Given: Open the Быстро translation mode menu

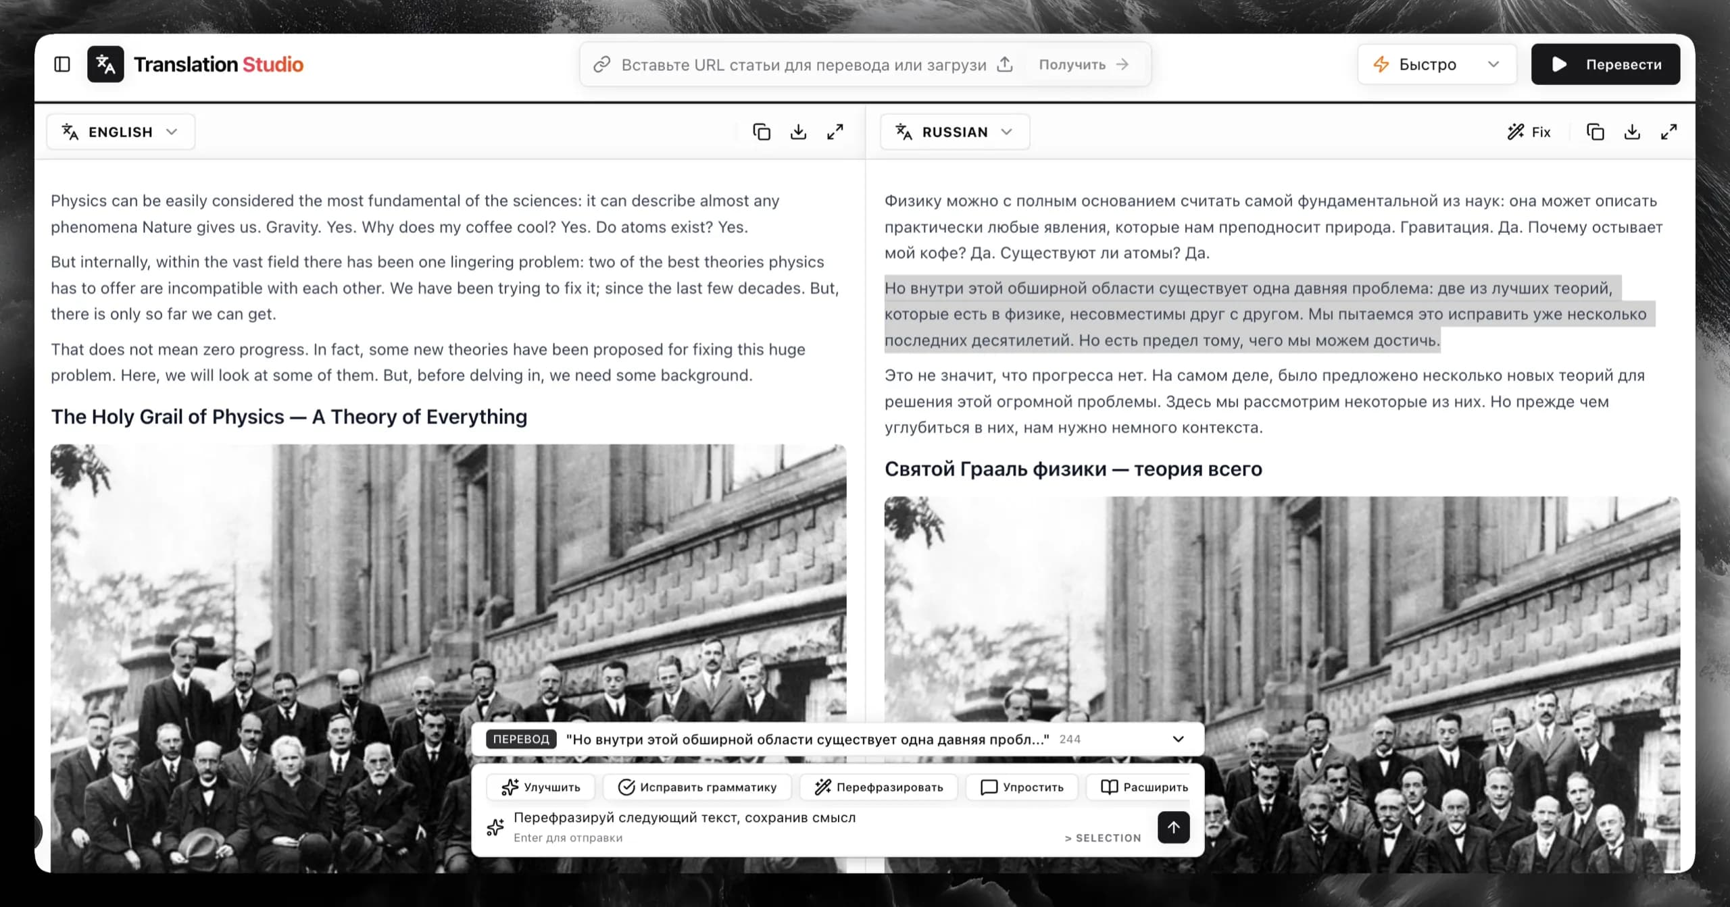Looking at the screenshot, I should coord(1437,64).
